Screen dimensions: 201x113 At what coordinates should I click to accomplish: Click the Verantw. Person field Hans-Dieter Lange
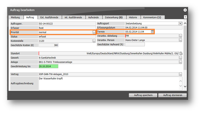click(x=152, y=40)
